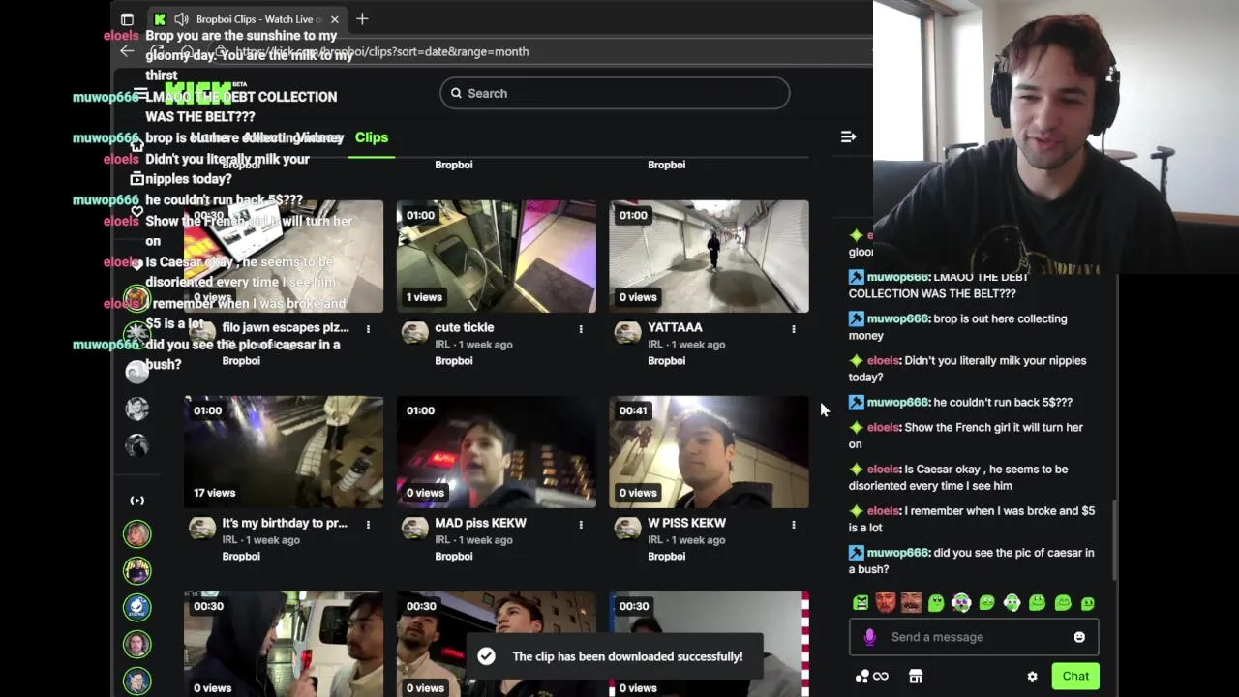Open options menu for birthday clip
This screenshot has height=697, width=1239.
click(368, 525)
